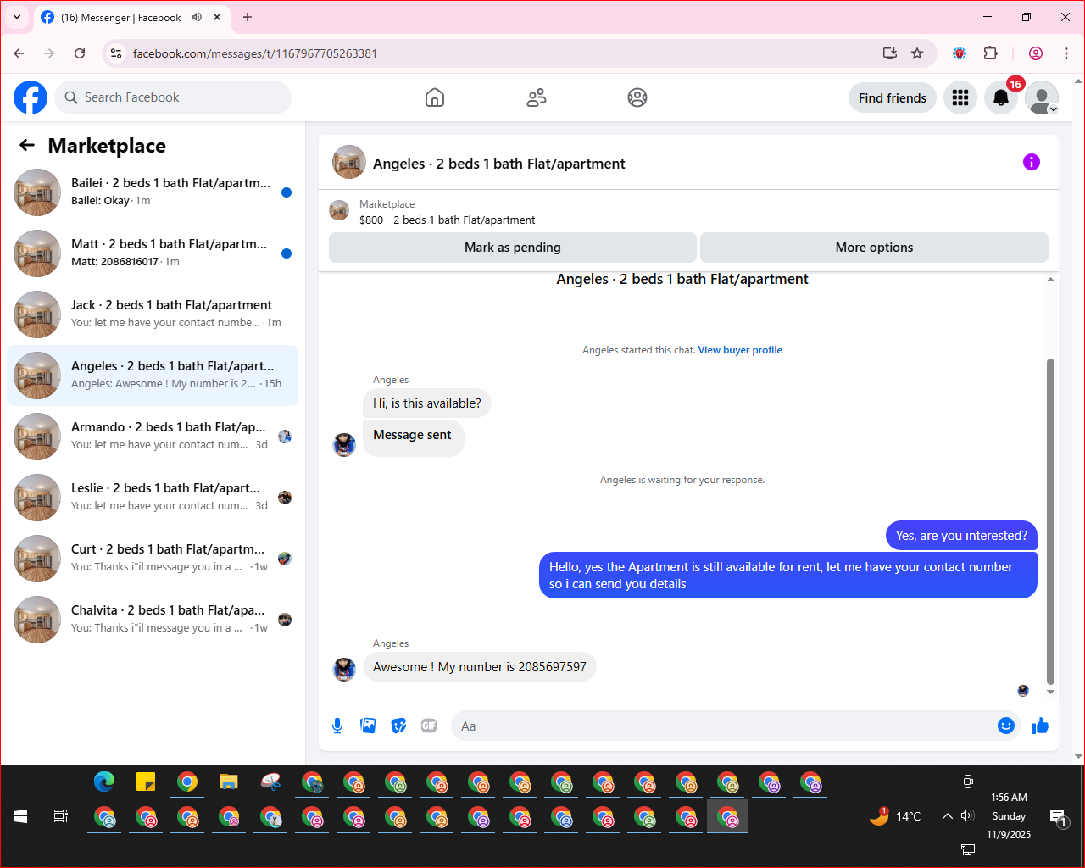This screenshot has height=868, width=1085.
Task: Open the account profile avatar menu
Action: (1042, 97)
